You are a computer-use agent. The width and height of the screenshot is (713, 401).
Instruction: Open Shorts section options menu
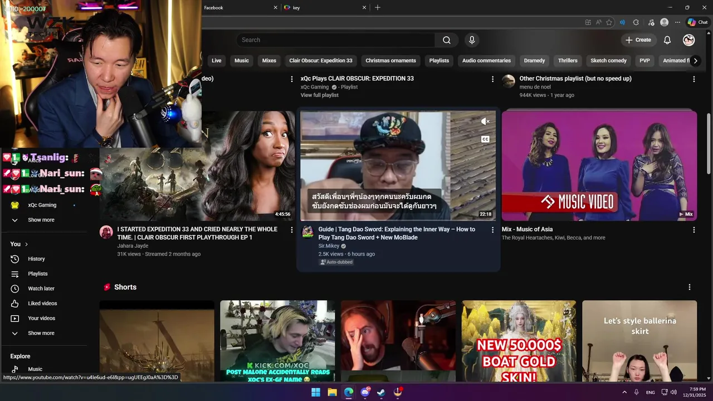689,287
